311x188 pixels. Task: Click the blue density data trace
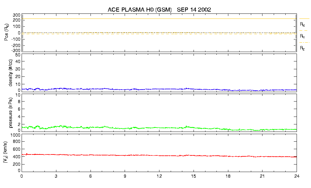[x=125, y=89]
